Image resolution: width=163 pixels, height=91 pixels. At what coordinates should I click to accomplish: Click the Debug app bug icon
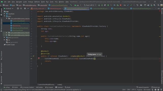[108, 5]
